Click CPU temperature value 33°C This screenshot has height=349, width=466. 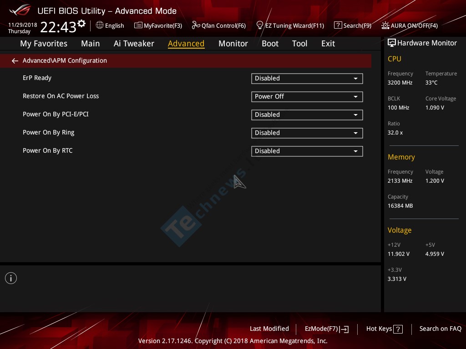coord(431,83)
